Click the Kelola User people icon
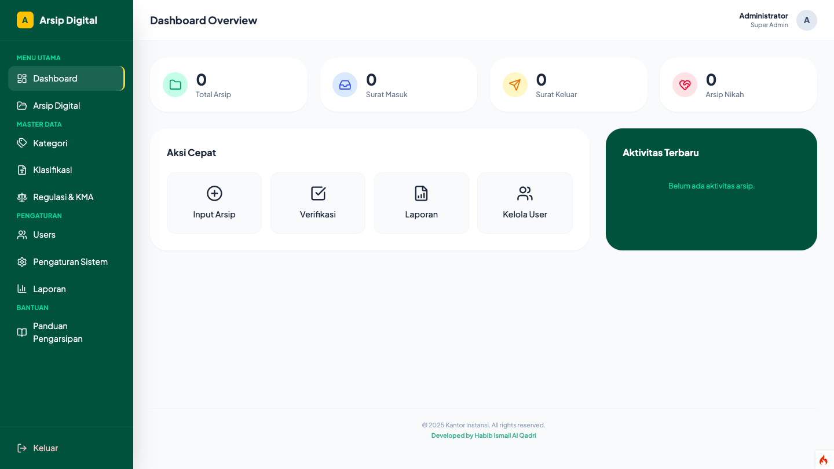834x469 pixels. [x=525, y=193]
